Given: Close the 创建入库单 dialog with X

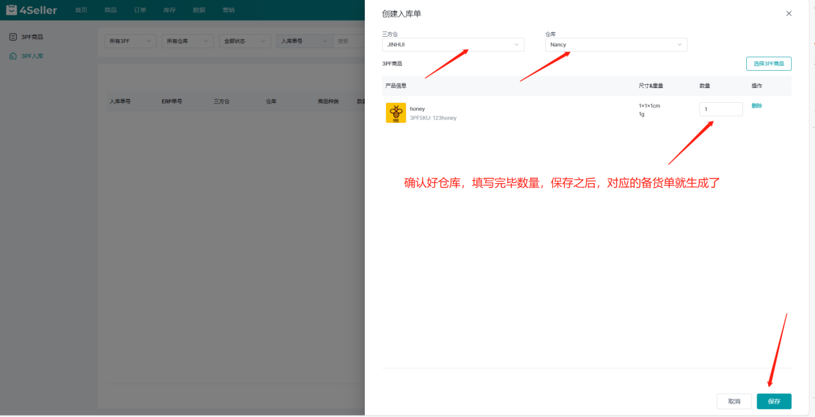Looking at the screenshot, I should pyautogui.click(x=789, y=13).
